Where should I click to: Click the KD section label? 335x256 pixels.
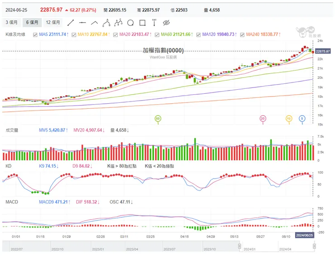click(8, 166)
